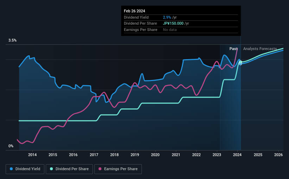Click the 'Feb 26 2024' tooltip date
The image size is (289, 179).
click(134, 11)
